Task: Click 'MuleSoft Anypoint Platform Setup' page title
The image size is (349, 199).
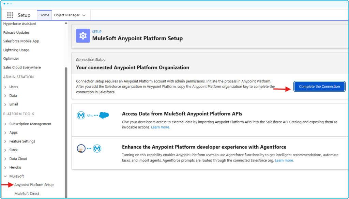Action: (137, 38)
